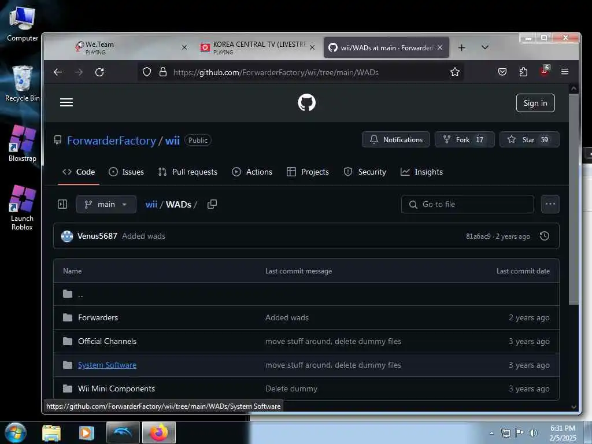Go to GitHub homepage via Octocat logo
592x444 pixels.
(306, 103)
